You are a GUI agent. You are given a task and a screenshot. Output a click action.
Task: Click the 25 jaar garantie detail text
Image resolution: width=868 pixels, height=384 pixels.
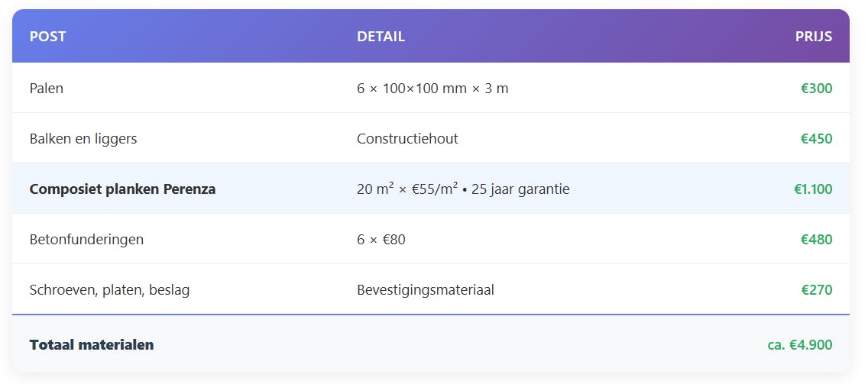[520, 189]
